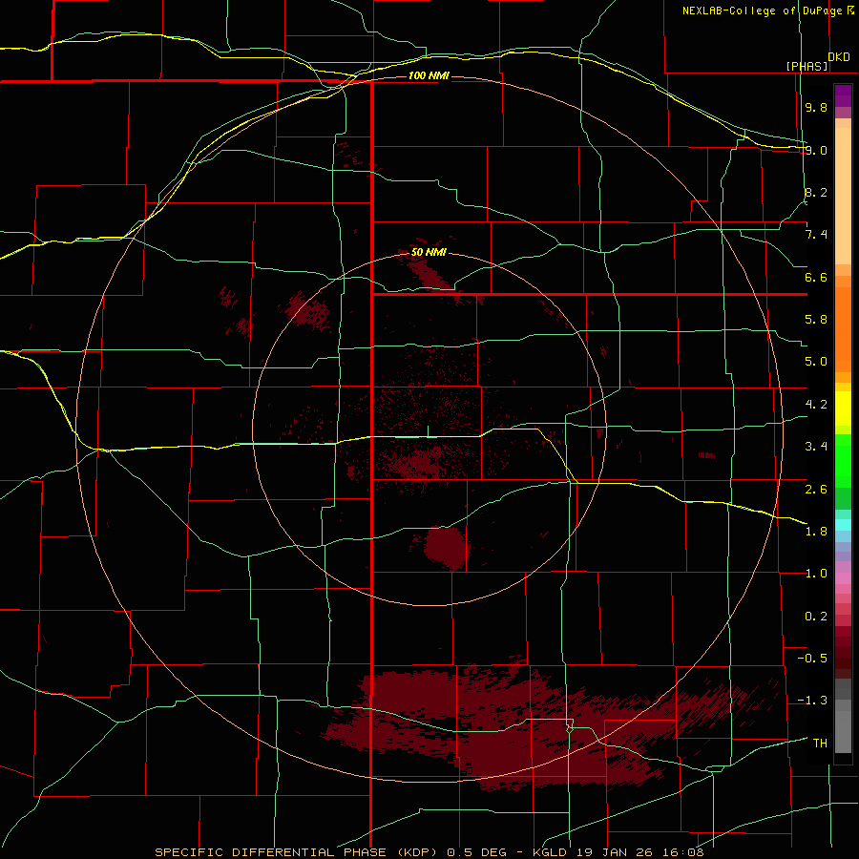Viewport: 859px width, 859px height.
Task: Click the 1.8 scale value
Action: [x=816, y=532]
